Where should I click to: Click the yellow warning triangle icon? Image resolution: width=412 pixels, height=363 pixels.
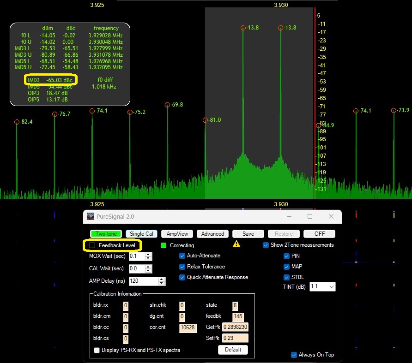point(236,244)
